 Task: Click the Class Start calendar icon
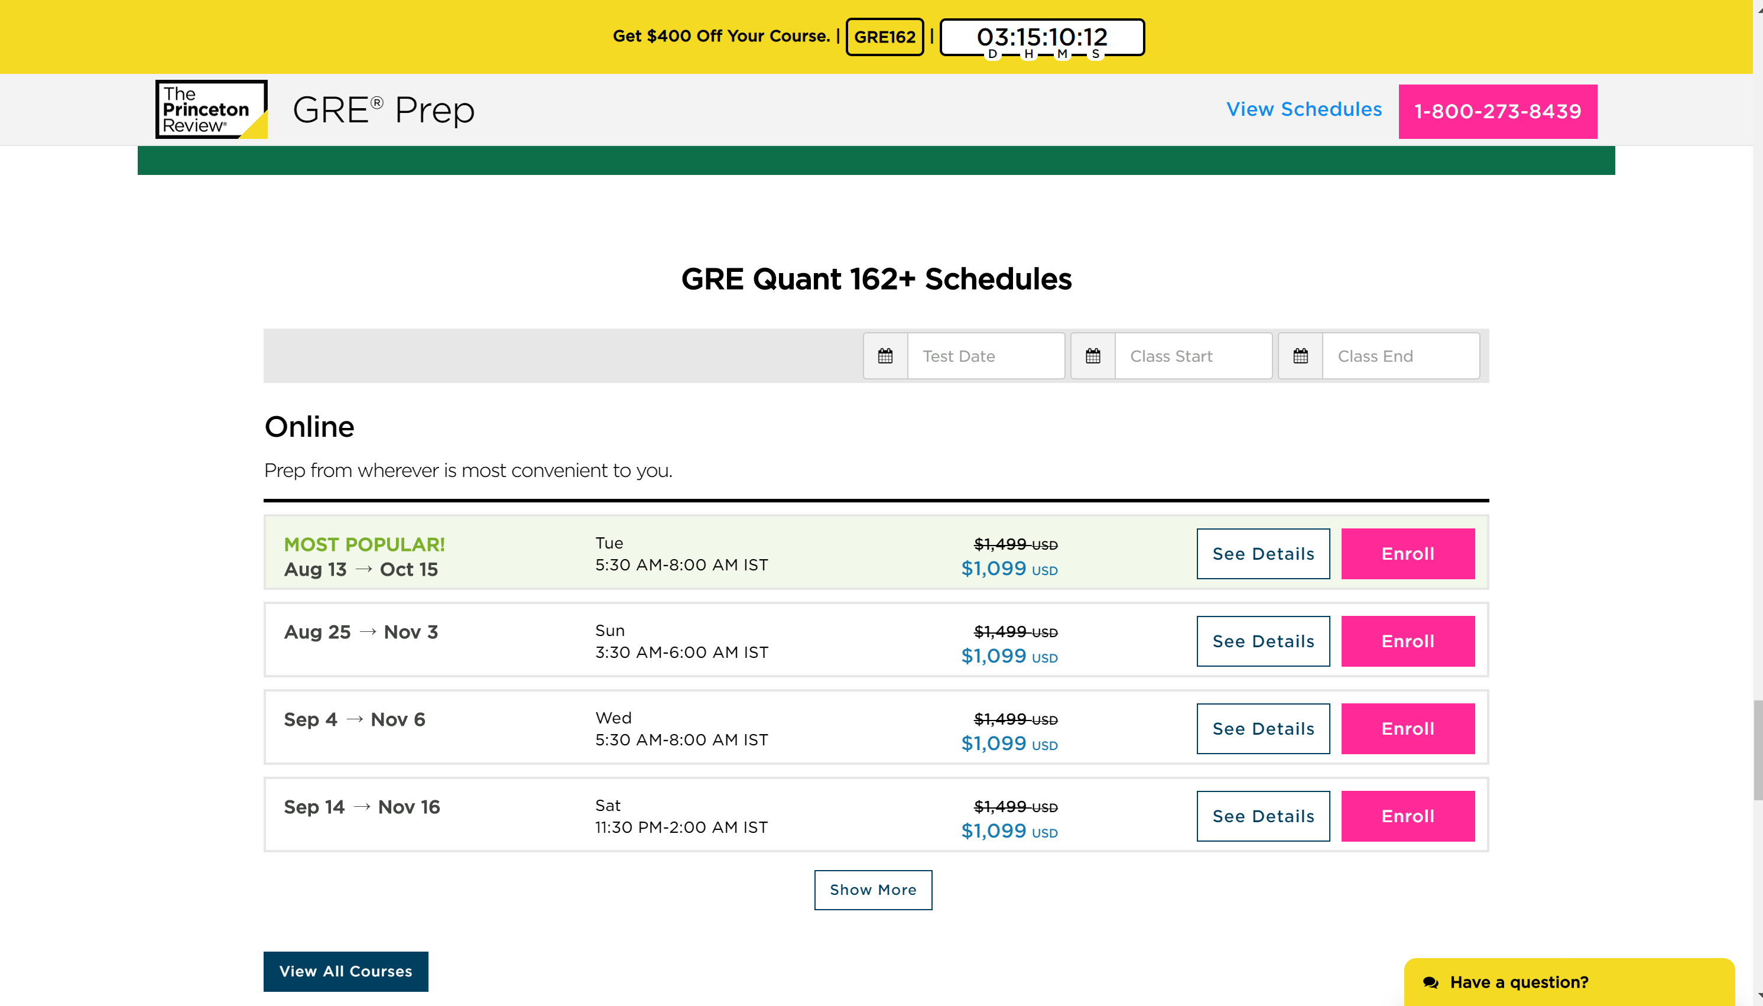1092,356
